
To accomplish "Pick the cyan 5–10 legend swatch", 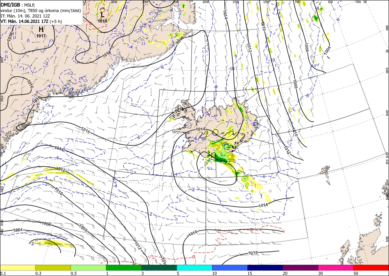I will tap(194, 268).
